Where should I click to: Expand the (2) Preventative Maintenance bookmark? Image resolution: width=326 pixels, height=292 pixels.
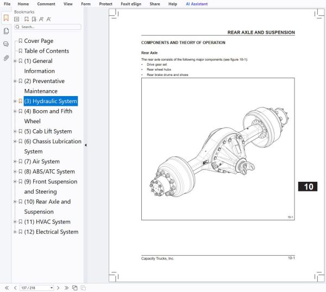tap(15, 81)
